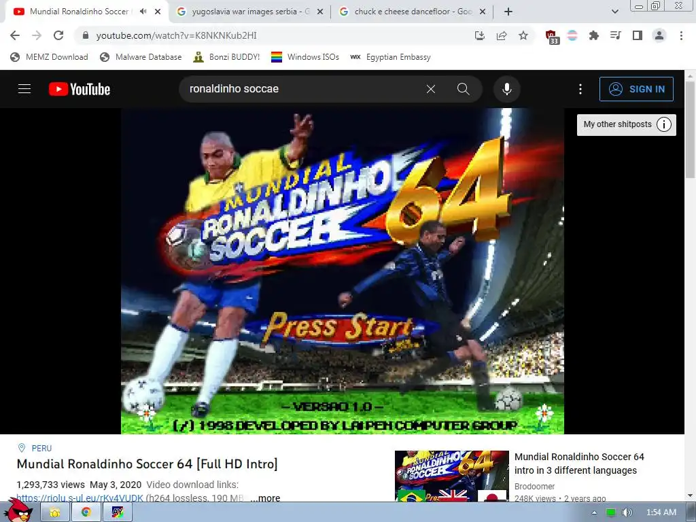Open the 1:54 AM clock
The width and height of the screenshot is (696, 522).
(x=661, y=512)
